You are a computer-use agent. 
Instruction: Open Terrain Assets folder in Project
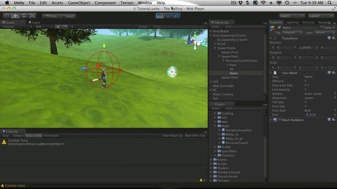point(225,176)
